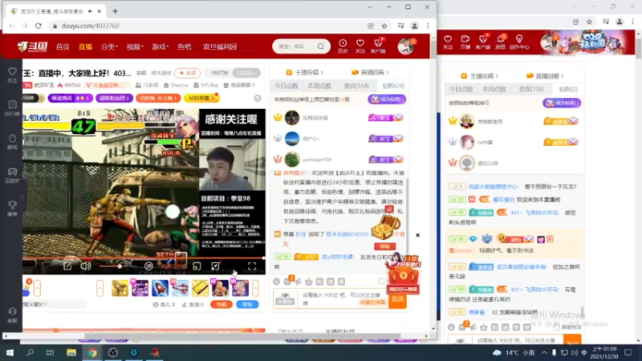
Task: Open user avatar in front window header
Action: (x=406, y=47)
